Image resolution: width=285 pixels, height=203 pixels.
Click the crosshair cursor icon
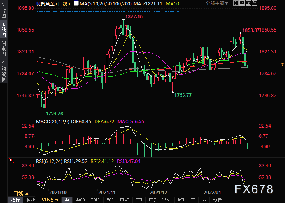click(236, 3)
